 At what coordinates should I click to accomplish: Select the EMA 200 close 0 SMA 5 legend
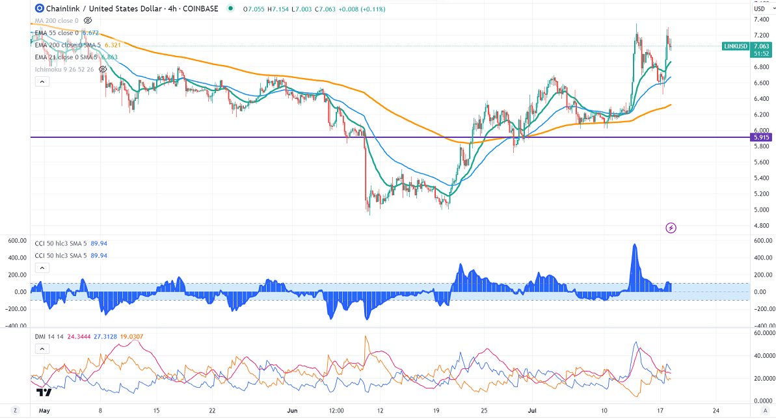(x=68, y=45)
